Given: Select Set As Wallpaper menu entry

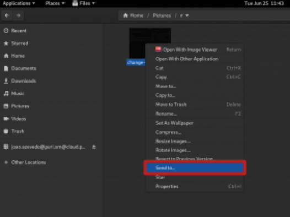Looking at the screenshot, I should [195, 123].
